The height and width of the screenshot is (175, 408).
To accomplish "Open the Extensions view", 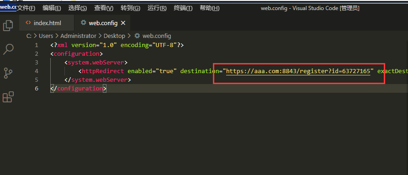I will (8, 97).
